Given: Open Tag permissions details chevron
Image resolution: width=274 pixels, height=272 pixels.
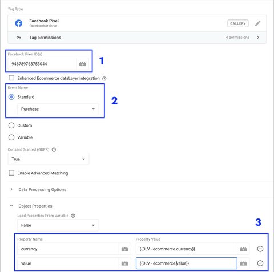Looking at the screenshot, I should 258,38.
